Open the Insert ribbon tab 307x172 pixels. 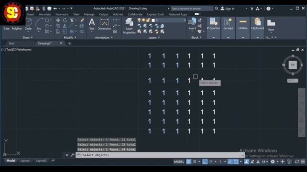coord(31,14)
